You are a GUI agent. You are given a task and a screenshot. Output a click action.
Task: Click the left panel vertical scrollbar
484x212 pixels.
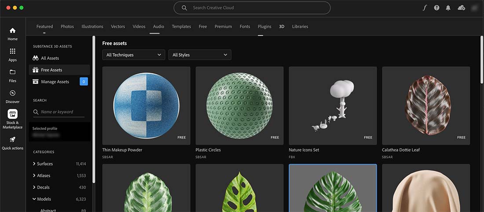pos(94,109)
